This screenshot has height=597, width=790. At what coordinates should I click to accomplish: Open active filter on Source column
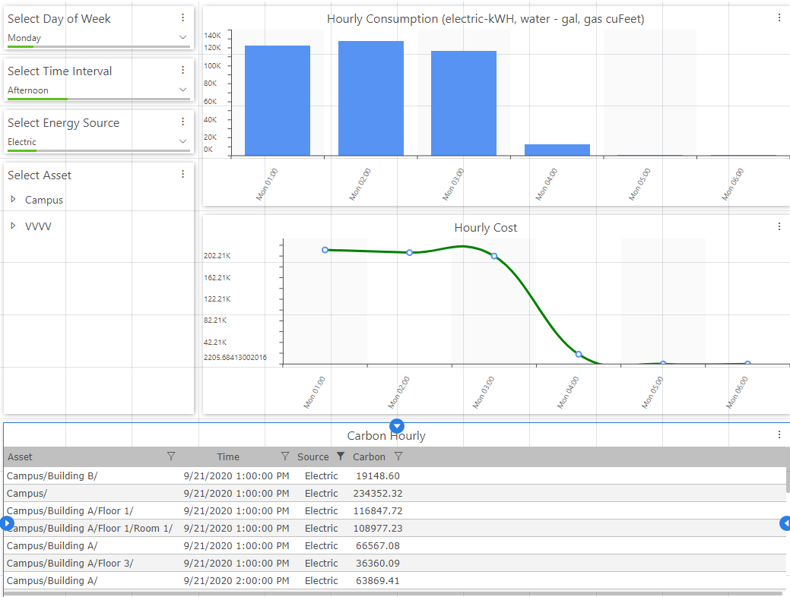tap(341, 456)
